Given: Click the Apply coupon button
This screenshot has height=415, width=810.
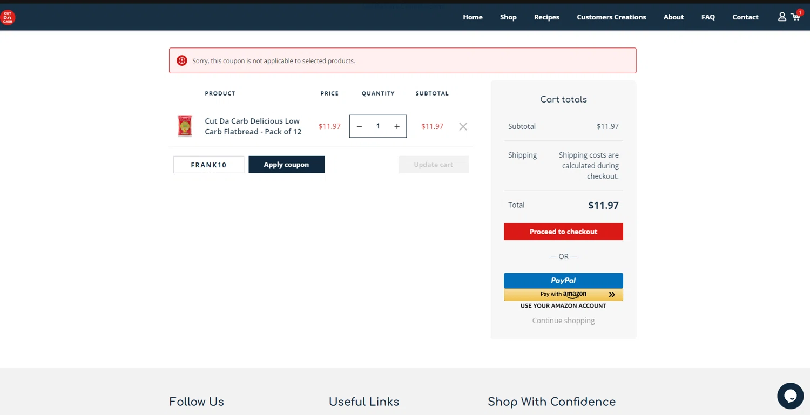Looking at the screenshot, I should point(286,165).
